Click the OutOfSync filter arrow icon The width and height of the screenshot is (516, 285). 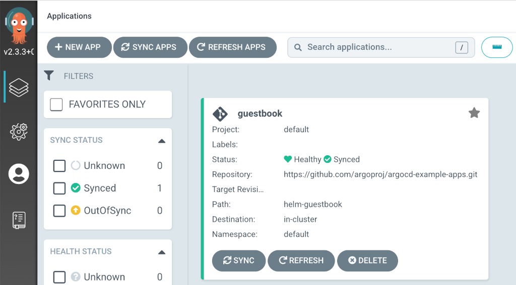[x=76, y=210]
